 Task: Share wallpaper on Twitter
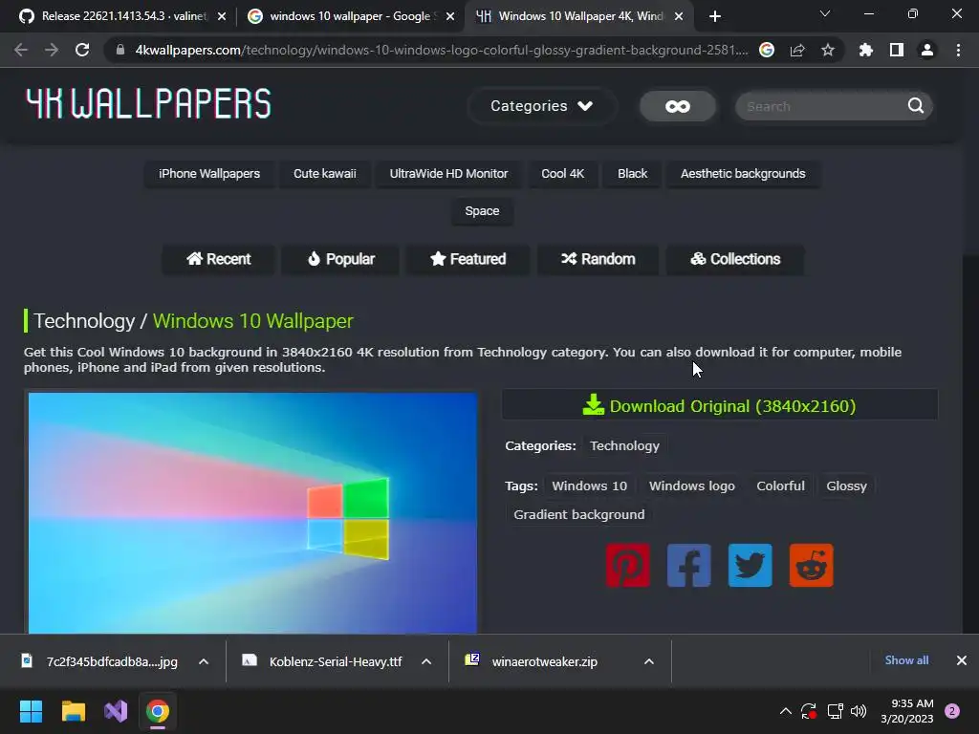coord(750,566)
